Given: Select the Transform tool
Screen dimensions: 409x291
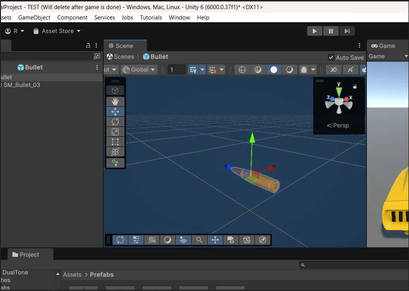Looking at the screenshot, I should tap(115, 152).
